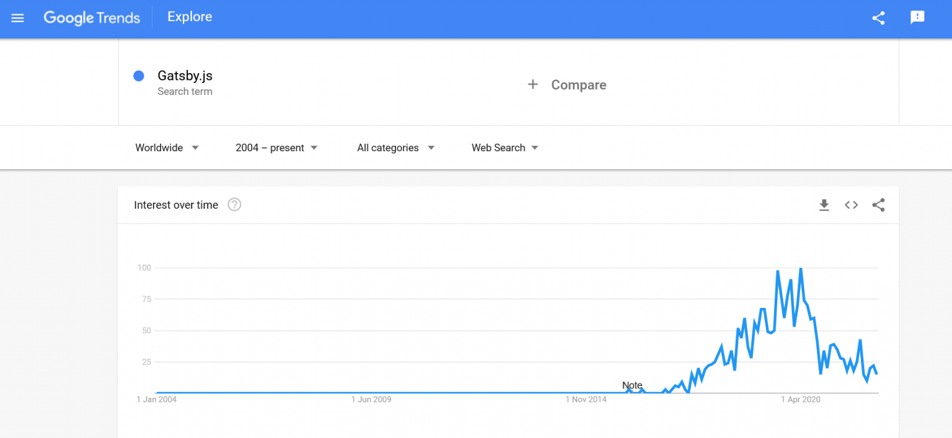Click the 1 Apr 2020 axis label
The height and width of the screenshot is (438, 952).
click(801, 400)
